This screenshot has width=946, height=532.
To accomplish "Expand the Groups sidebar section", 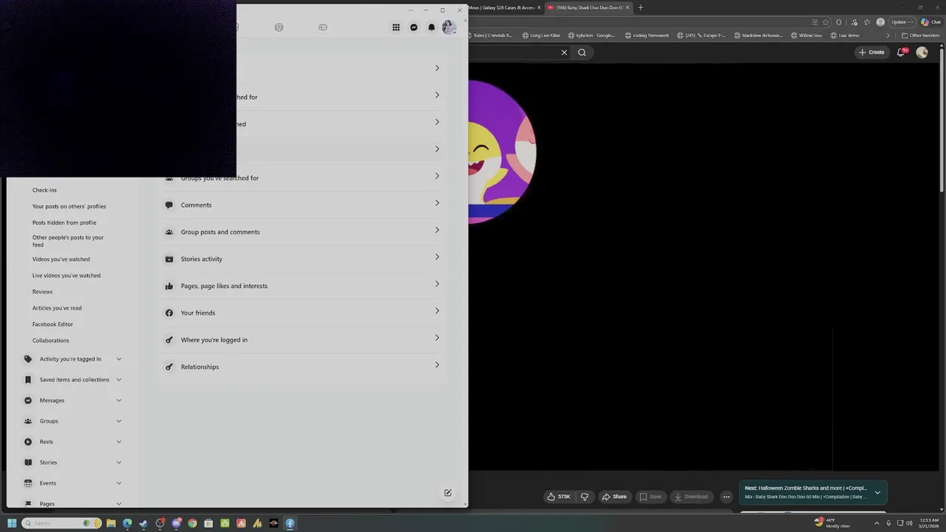I will click(72, 421).
